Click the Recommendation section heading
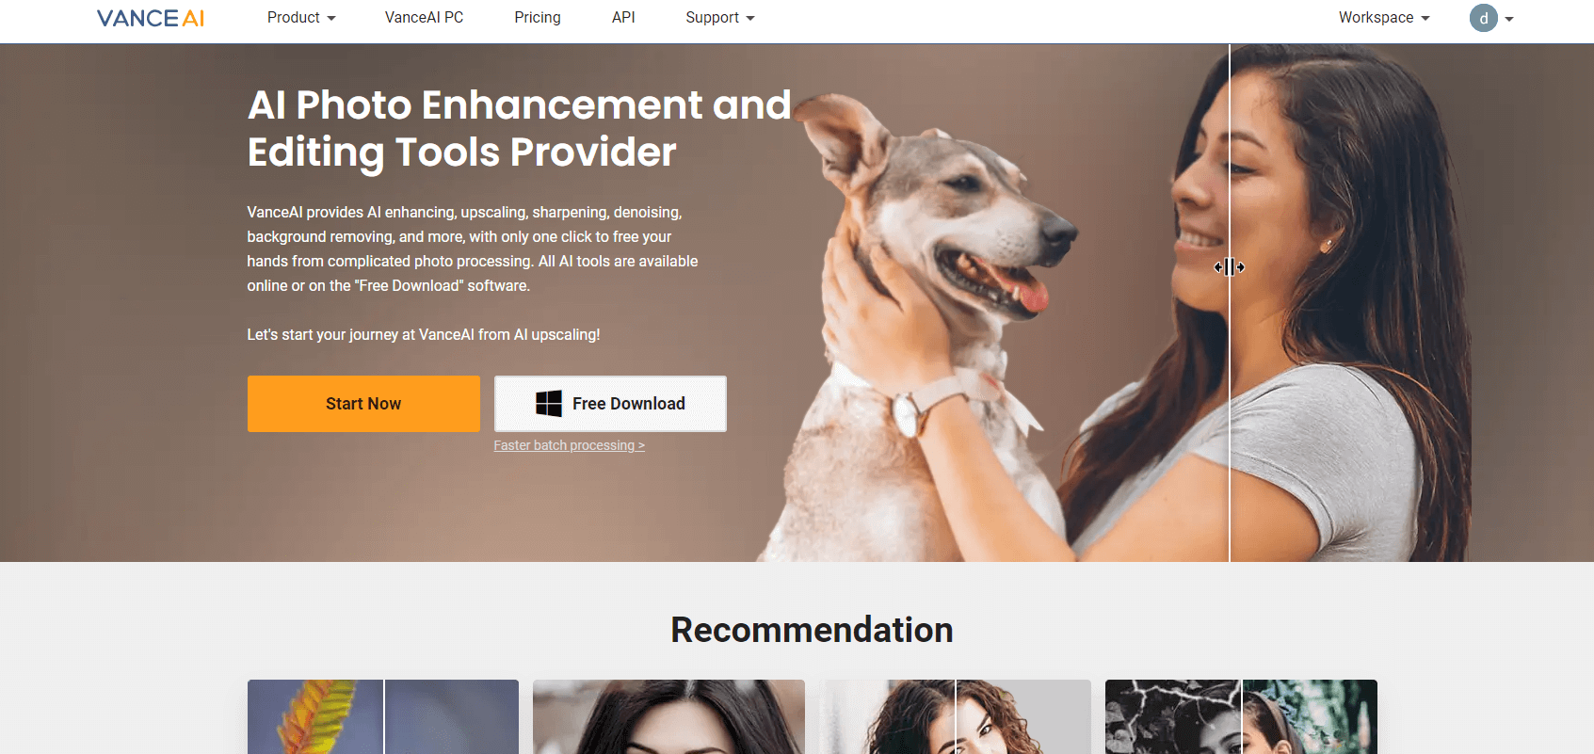Screen dimensions: 1594x754 tap(812, 630)
